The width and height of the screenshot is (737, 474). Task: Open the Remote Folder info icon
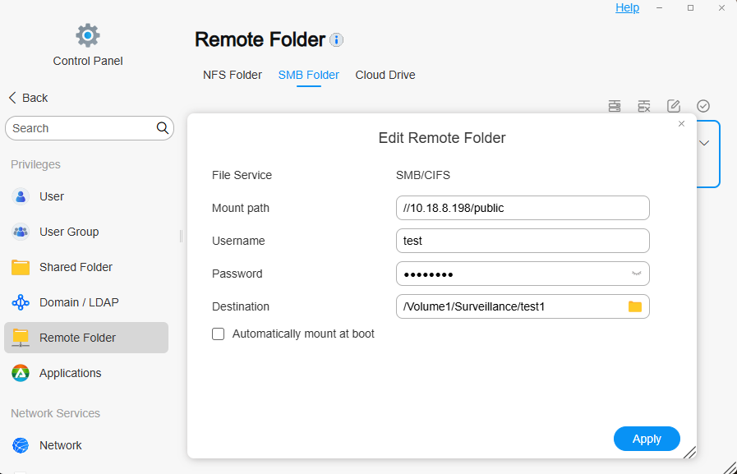click(337, 39)
